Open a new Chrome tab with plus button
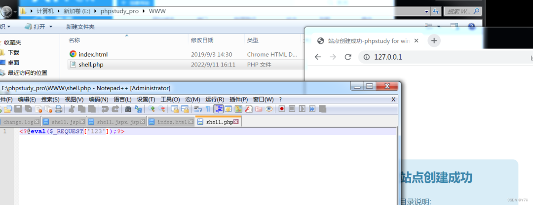This screenshot has height=205, width=533. [434, 41]
